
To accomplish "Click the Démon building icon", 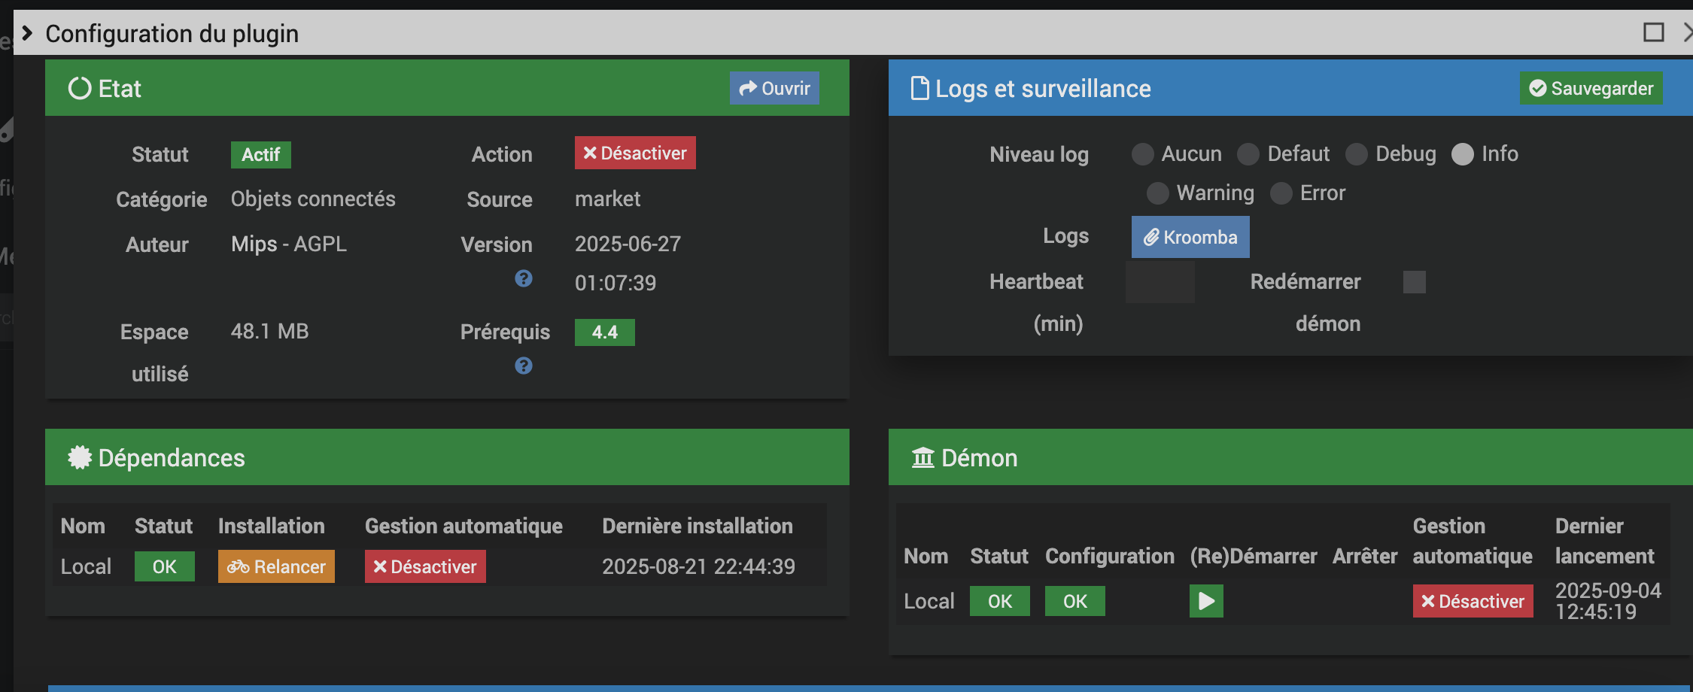I will [x=922, y=458].
